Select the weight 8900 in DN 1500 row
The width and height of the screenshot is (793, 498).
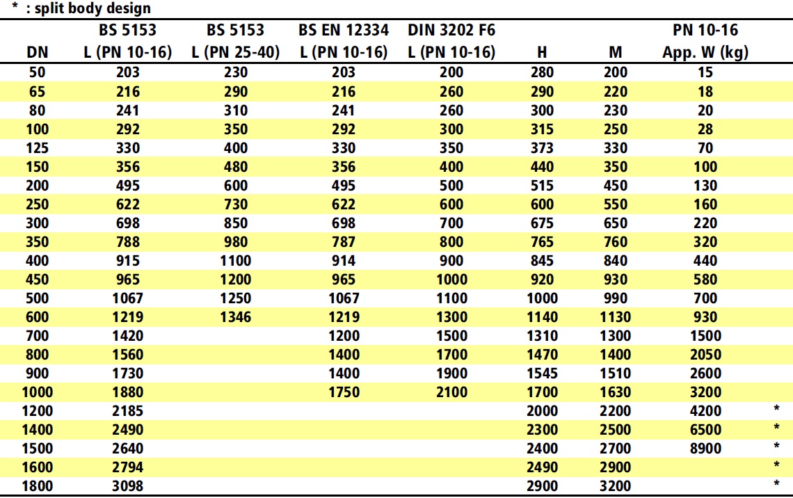[x=705, y=449]
